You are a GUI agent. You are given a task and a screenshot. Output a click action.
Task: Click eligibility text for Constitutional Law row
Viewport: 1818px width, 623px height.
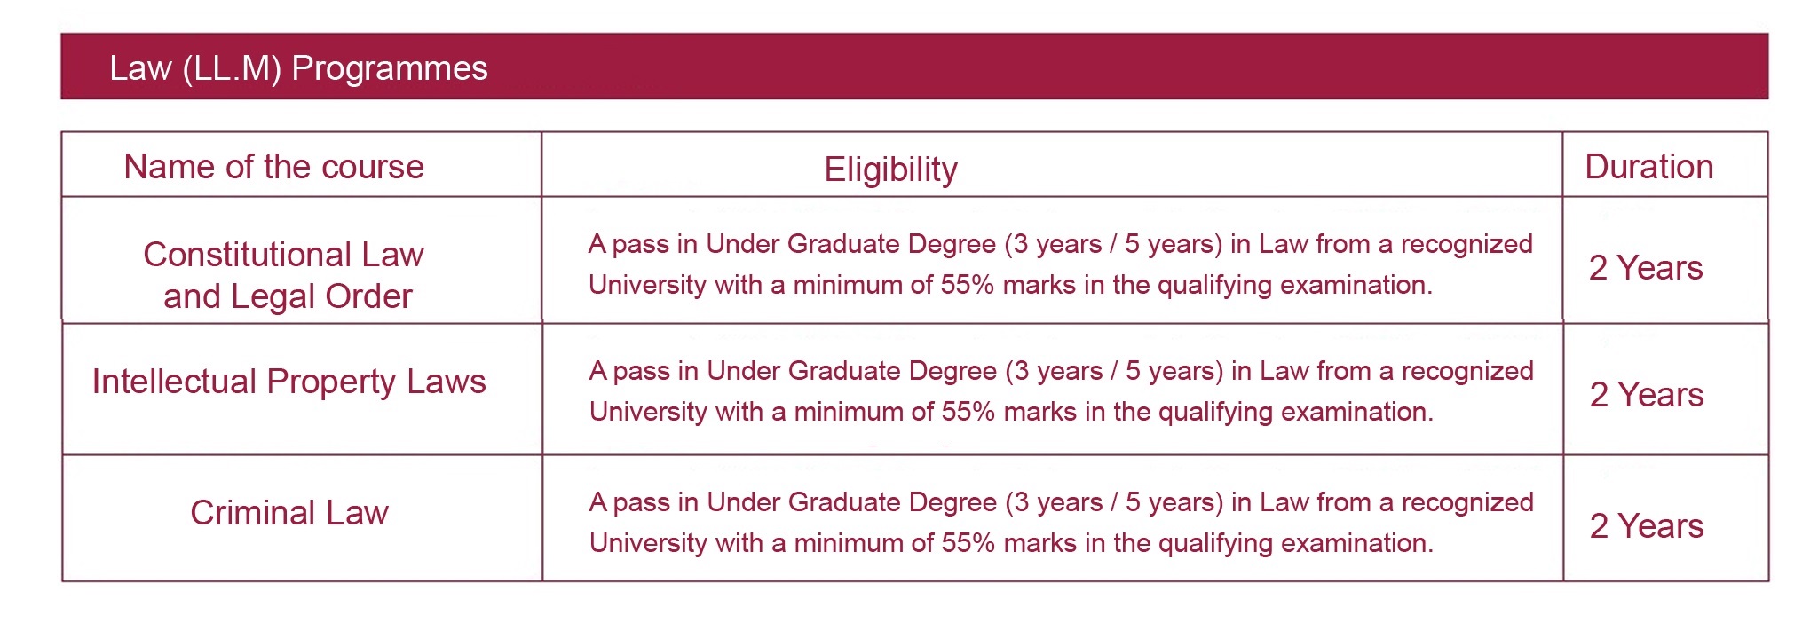(x=1060, y=264)
